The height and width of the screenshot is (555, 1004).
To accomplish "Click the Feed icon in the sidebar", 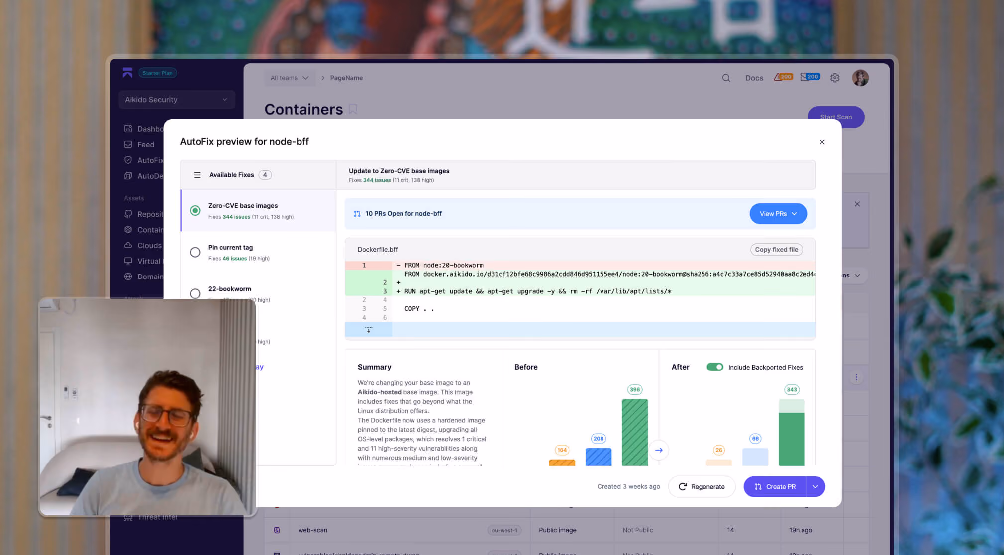I will point(128,144).
